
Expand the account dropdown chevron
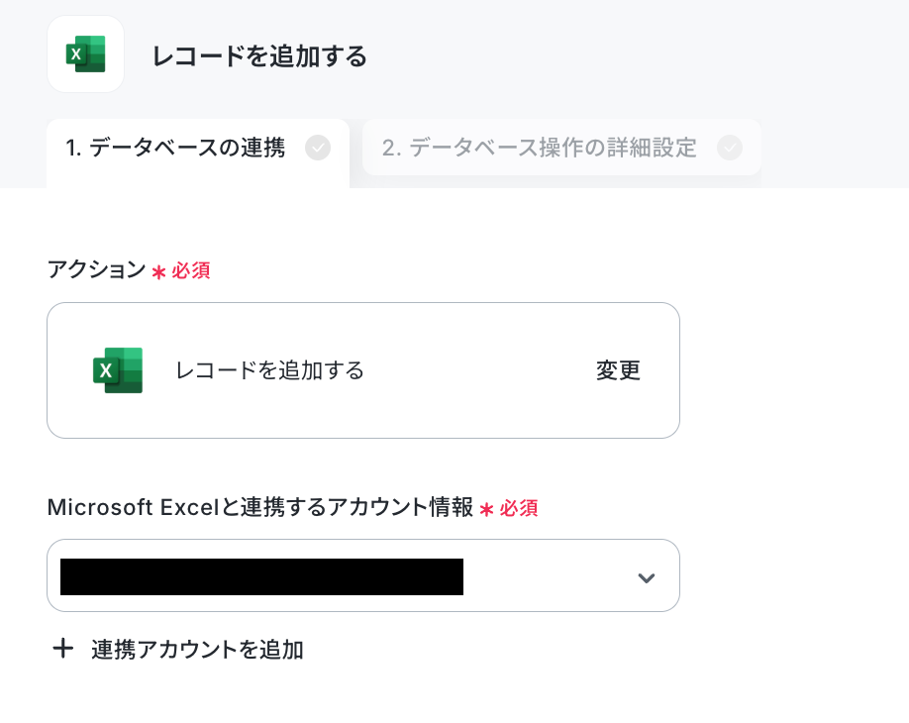pos(646,577)
